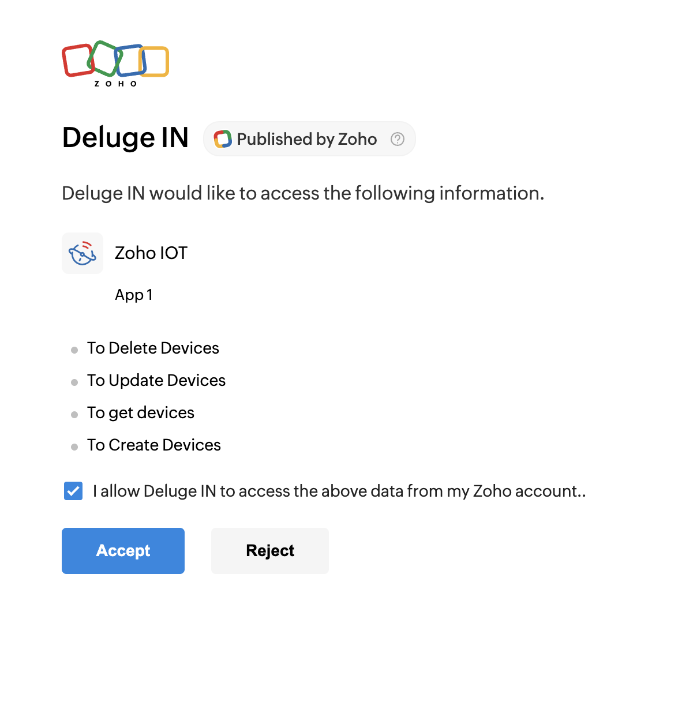Uncheck the allow Deluge IN access checkbox
This screenshot has height=713, width=682.
coord(73,491)
